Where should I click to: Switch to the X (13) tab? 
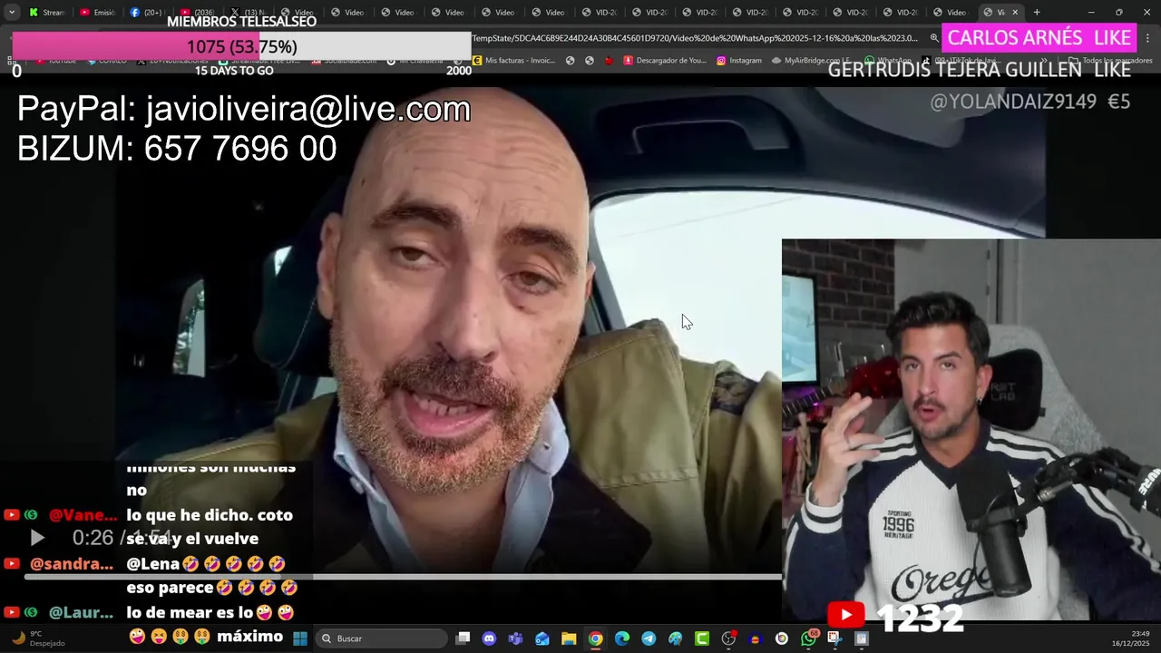pyautogui.click(x=248, y=13)
